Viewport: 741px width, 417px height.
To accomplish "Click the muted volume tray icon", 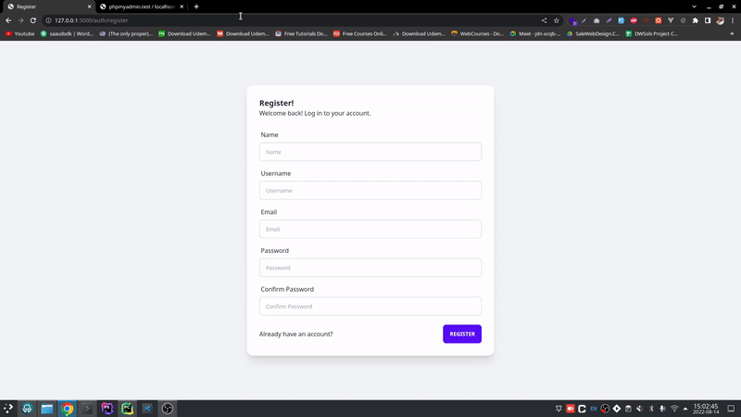I will [x=639, y=409].
